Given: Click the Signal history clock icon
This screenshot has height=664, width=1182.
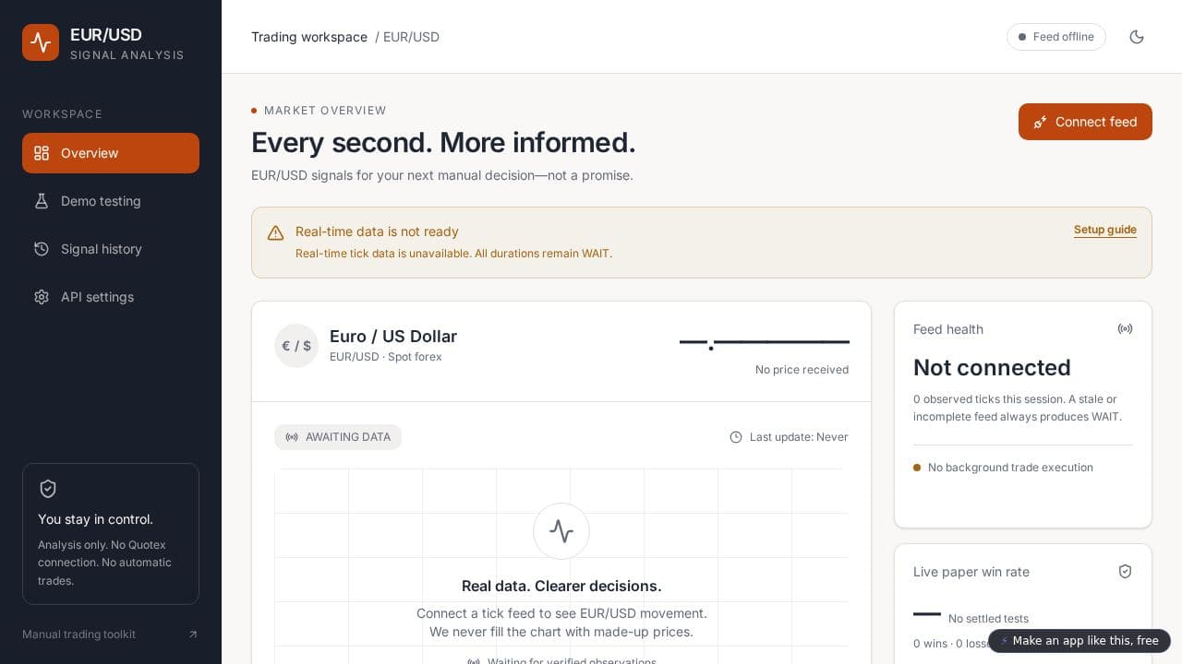Looking at the screenshot, I should 42,249.
